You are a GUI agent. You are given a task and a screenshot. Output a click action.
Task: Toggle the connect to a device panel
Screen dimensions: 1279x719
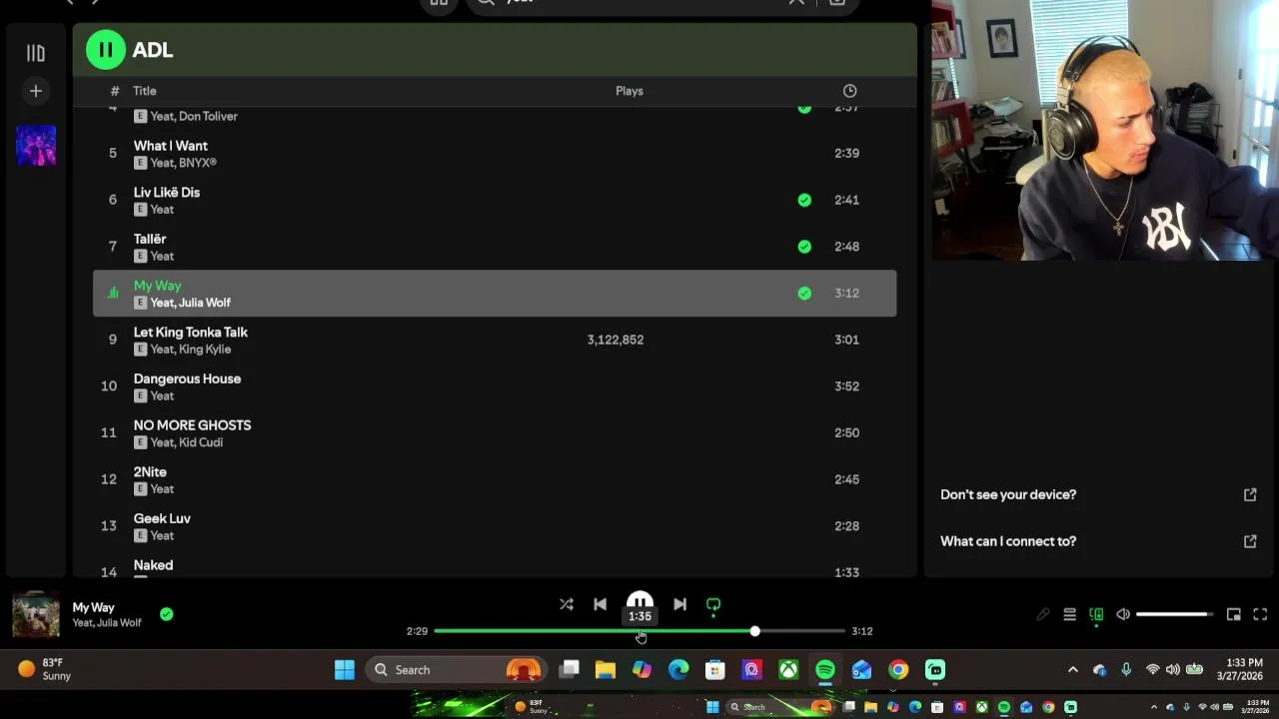(x=1096, y=615)
